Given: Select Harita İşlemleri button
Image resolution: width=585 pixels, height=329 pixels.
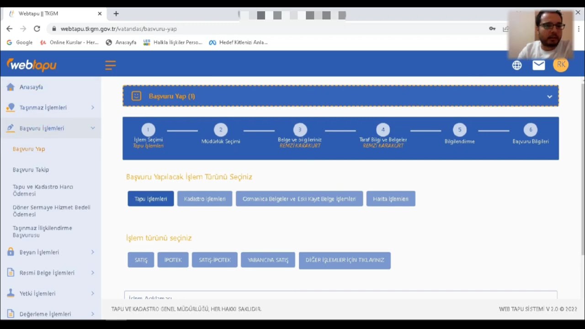Looking at the screenshot, I should tap(391, 199).
